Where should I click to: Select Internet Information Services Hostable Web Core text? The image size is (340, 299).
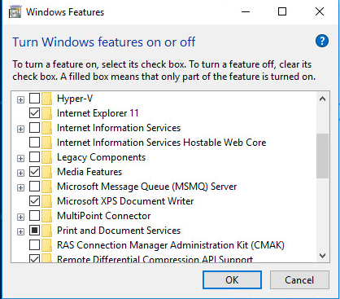[162, 143]
